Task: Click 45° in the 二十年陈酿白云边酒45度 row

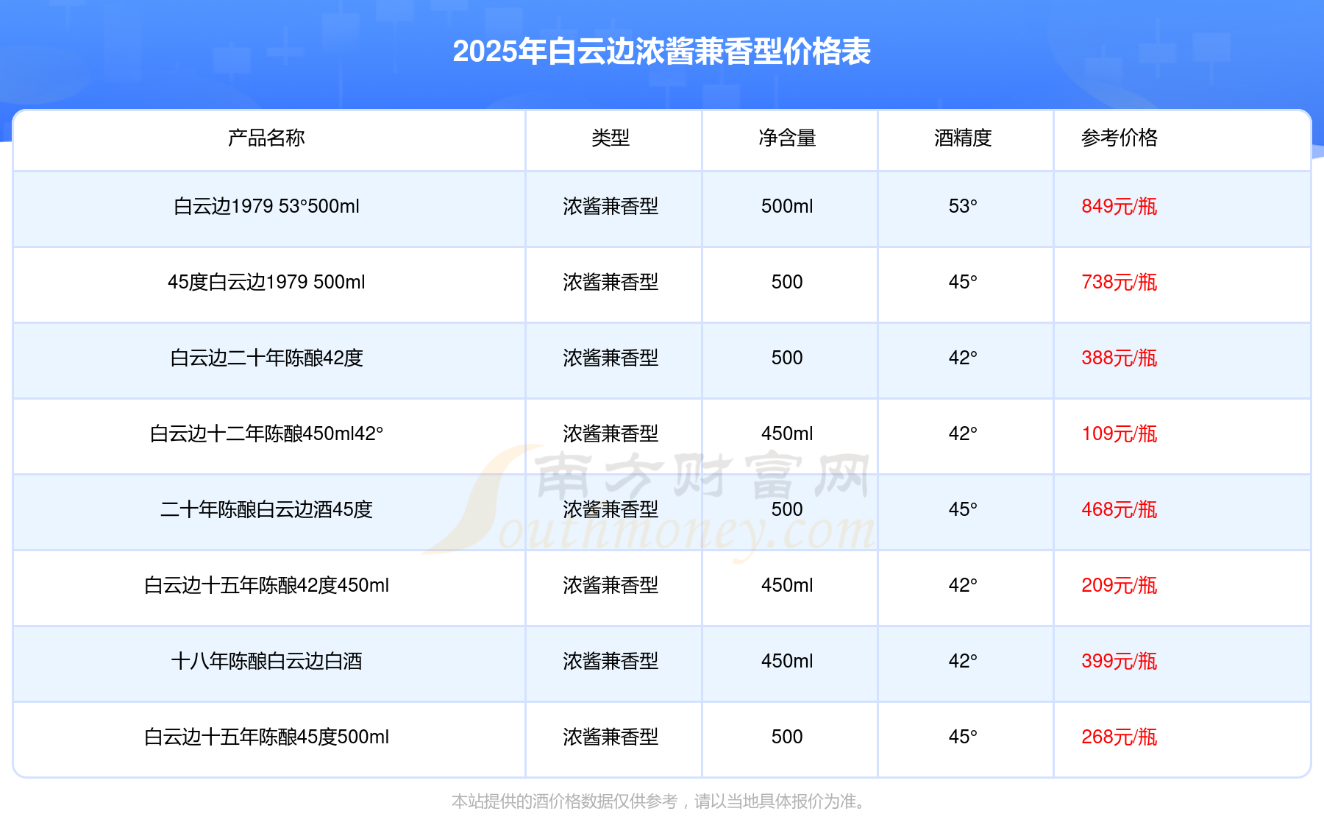Action: point(963,509)
